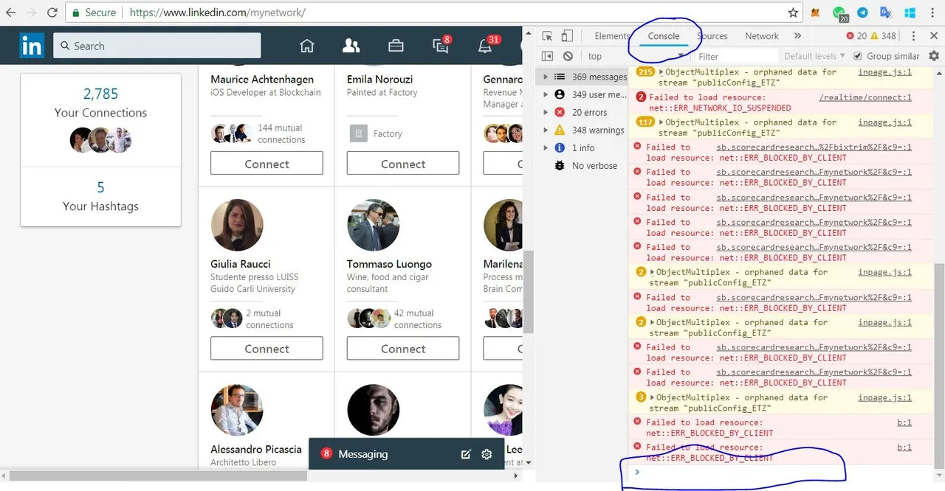Viewport: 945px width, 491px height.
Task: Open Chrome three-dot menu
Action: 933,13
